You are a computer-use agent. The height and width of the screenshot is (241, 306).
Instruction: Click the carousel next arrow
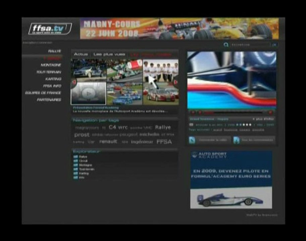click(176, 82)
